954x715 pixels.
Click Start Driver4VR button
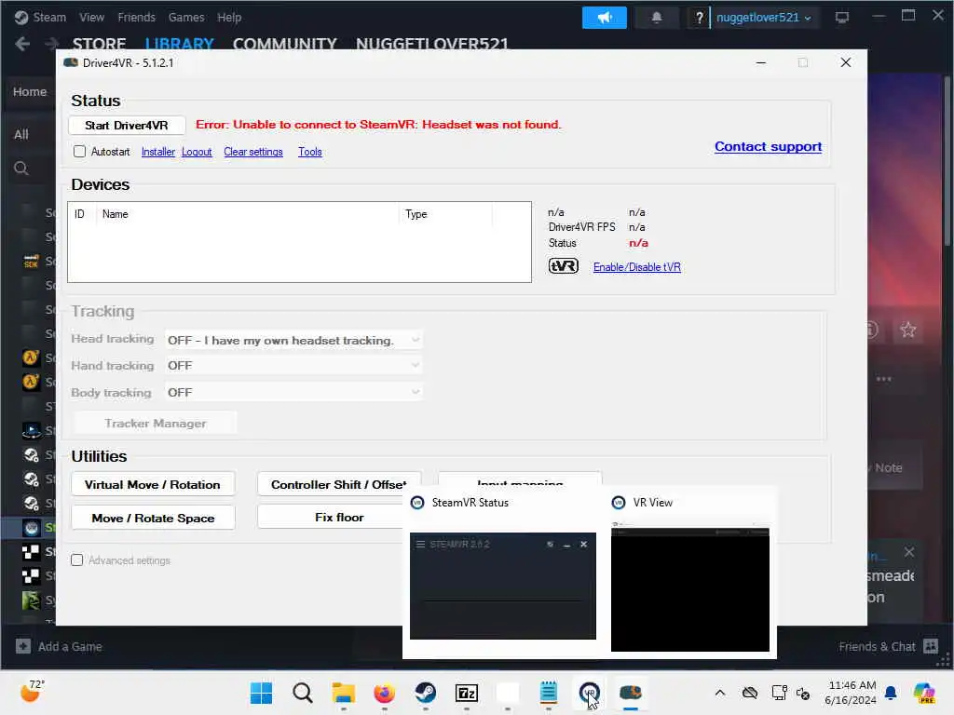[x=127, y=126]
